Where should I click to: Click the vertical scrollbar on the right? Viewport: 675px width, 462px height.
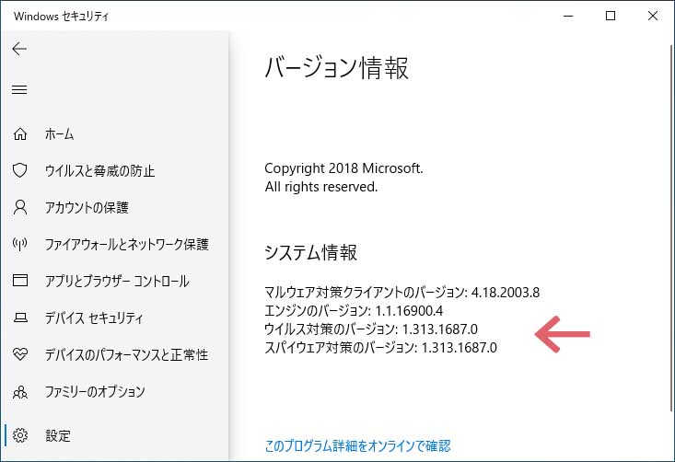pyautogui.click(x=671, y=228)
